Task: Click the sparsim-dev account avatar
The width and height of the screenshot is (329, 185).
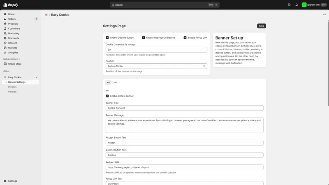Action: point(304,5)
